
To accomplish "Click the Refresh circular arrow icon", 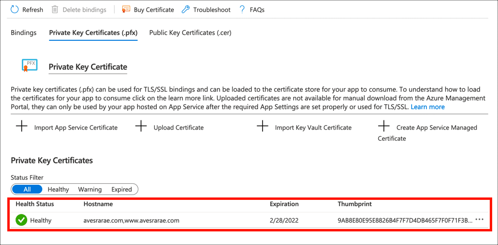I will pos(15,10).
